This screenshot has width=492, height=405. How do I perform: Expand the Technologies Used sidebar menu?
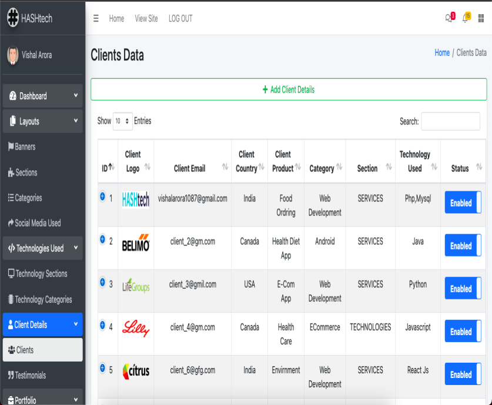[42, 248]
